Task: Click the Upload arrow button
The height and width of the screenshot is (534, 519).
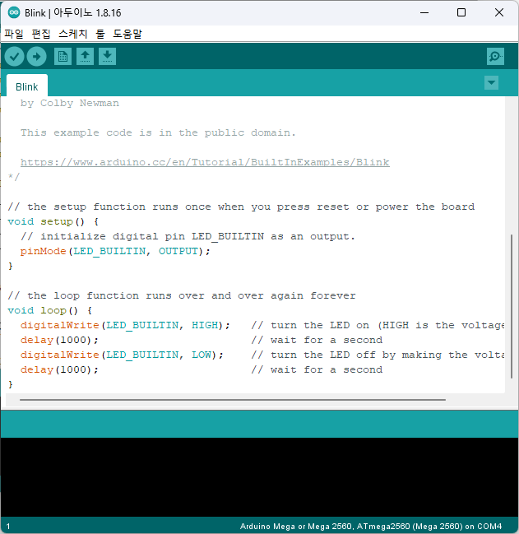Action: tap(37, 56)
